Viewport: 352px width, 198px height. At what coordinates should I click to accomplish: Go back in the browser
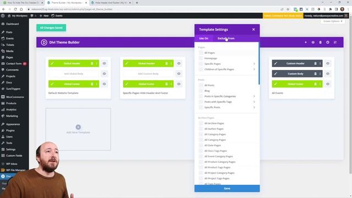[x=4, y=9]
